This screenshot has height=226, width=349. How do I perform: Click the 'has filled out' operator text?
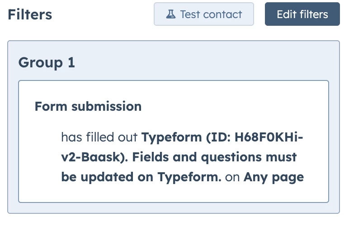tap(99, 137)
